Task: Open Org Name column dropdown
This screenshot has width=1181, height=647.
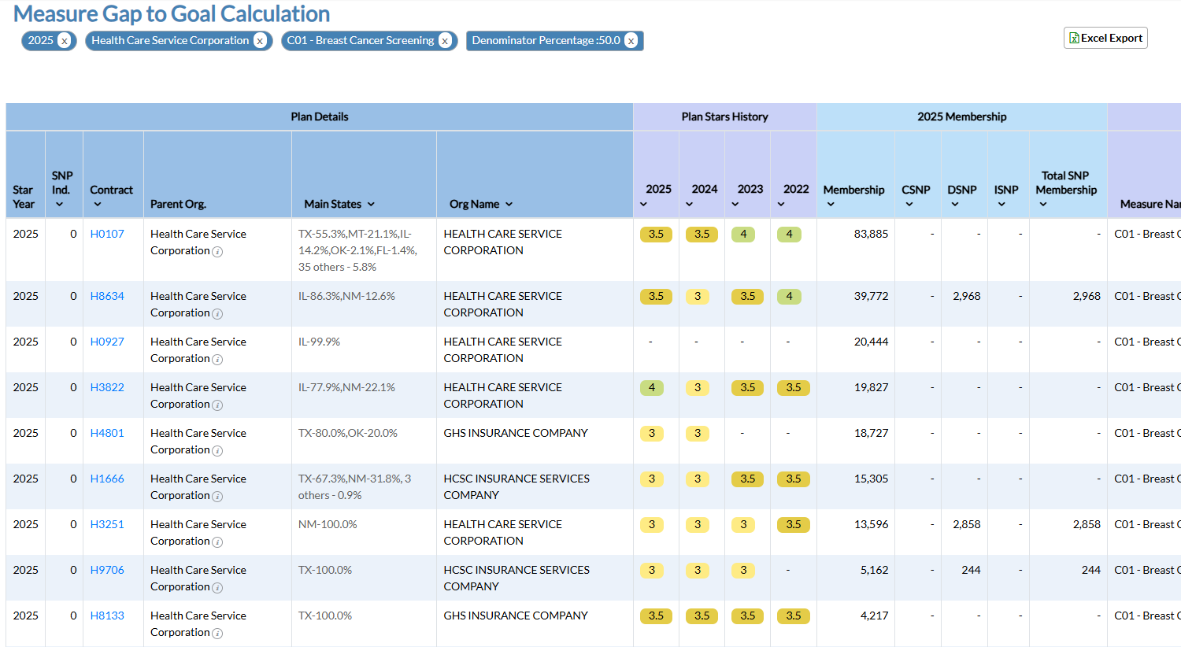Action: coord(509,205)
